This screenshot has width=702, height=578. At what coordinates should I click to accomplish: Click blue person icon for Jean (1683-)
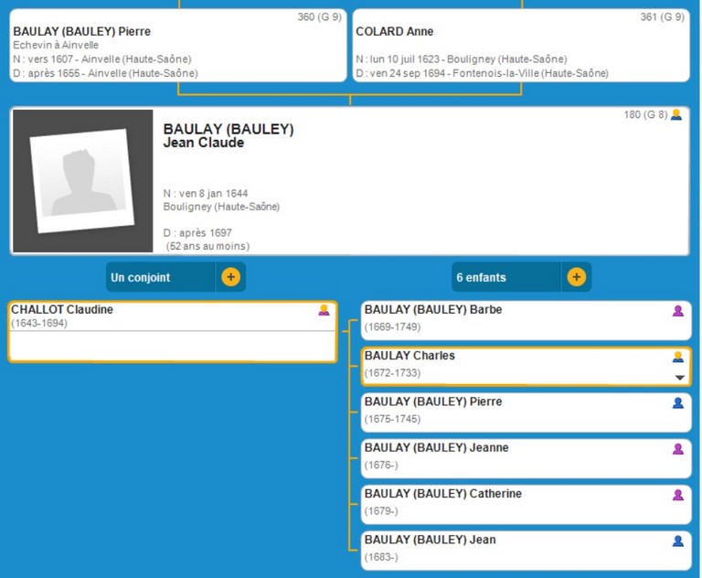(678, 541)
